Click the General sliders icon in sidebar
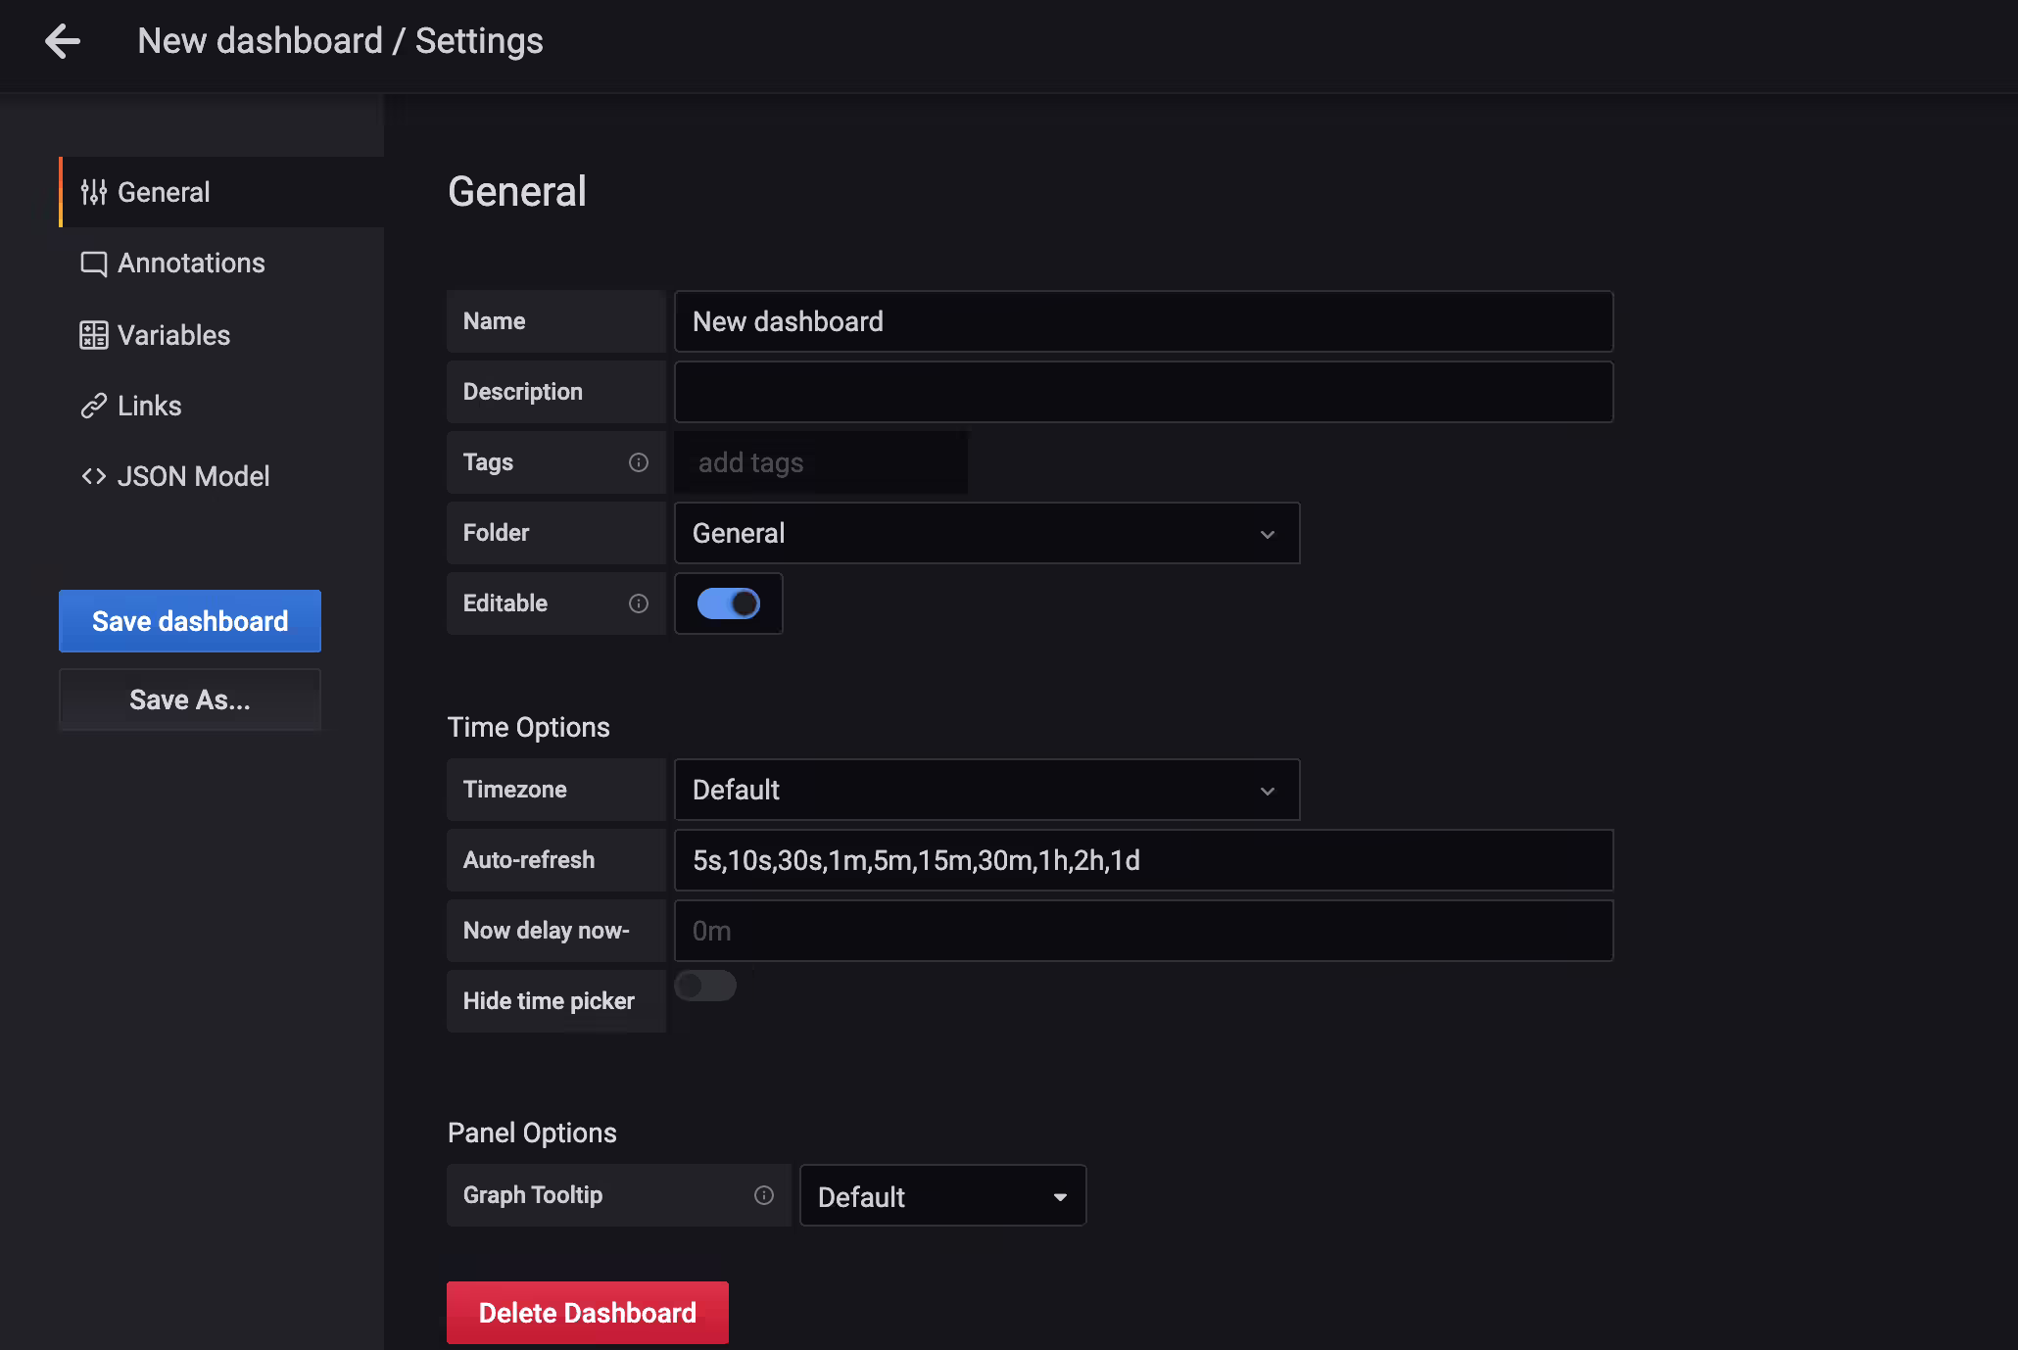The width and height of the screenshot is (2018, 1350). tap(94, 192)
